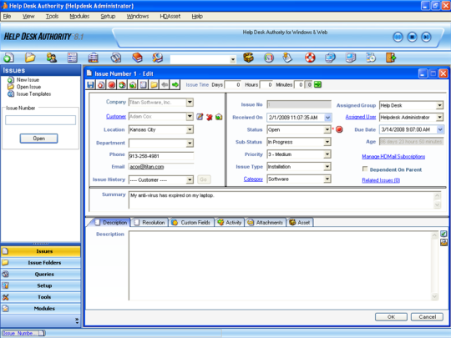Click the lower icon beside Description box
Screen dimensions: 451x338
pyautogui.click(x=443, y=243)
